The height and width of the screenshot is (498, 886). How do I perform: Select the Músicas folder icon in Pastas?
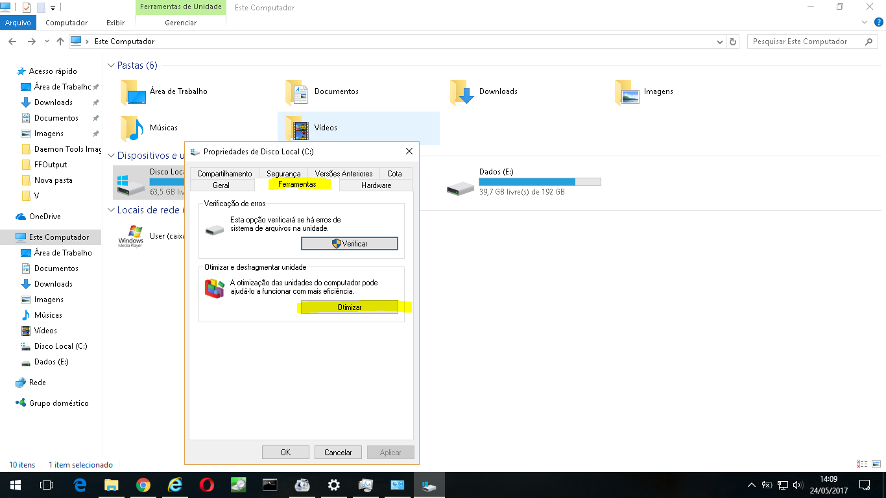click(x=132, y=128)
